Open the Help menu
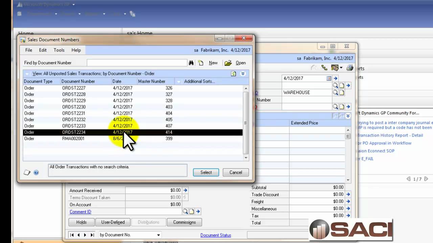The width and height of the screenshot is (433, 243). tap(76, 50)
